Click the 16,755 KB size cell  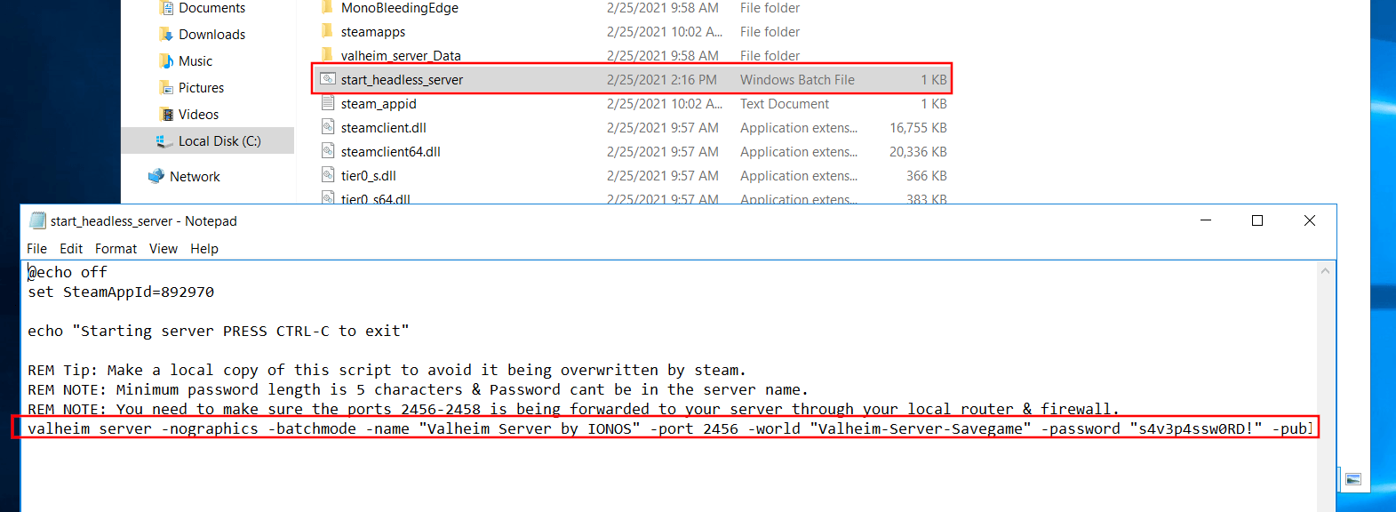(918, 128)
